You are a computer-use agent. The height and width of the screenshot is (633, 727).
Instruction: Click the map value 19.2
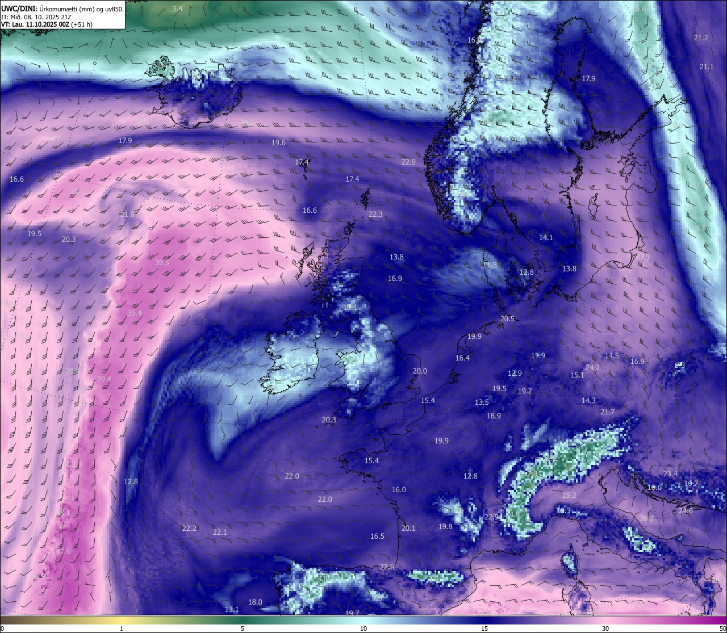(525, 391)
